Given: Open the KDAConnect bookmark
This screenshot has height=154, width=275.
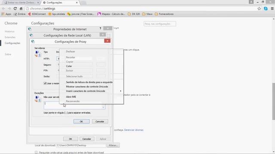Looking at the screenshot, I should pos(37,14).
